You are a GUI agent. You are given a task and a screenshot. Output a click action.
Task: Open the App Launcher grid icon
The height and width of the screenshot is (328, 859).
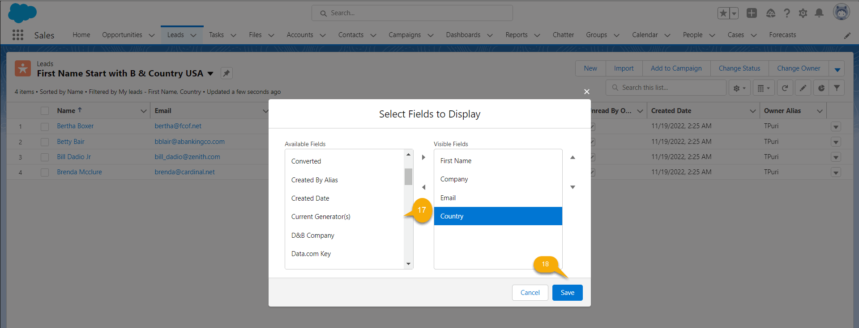point(18,35)
